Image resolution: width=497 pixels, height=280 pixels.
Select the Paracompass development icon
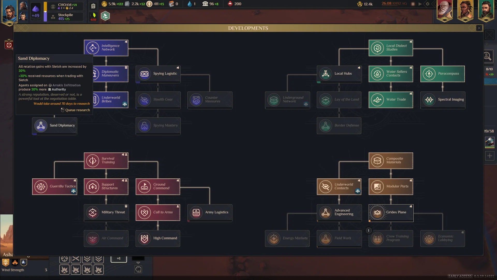coord(429,74)
